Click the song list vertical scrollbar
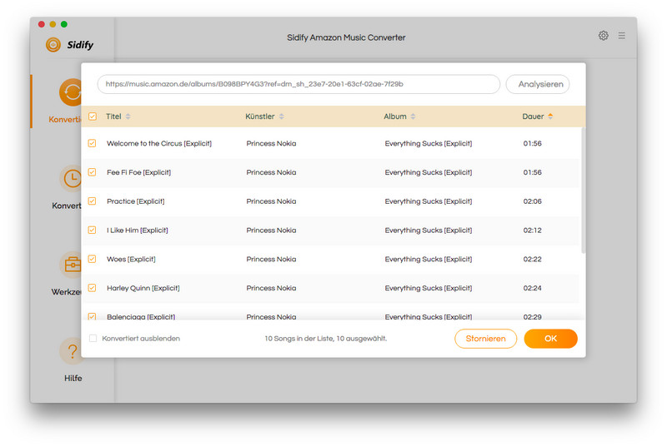 583,191
